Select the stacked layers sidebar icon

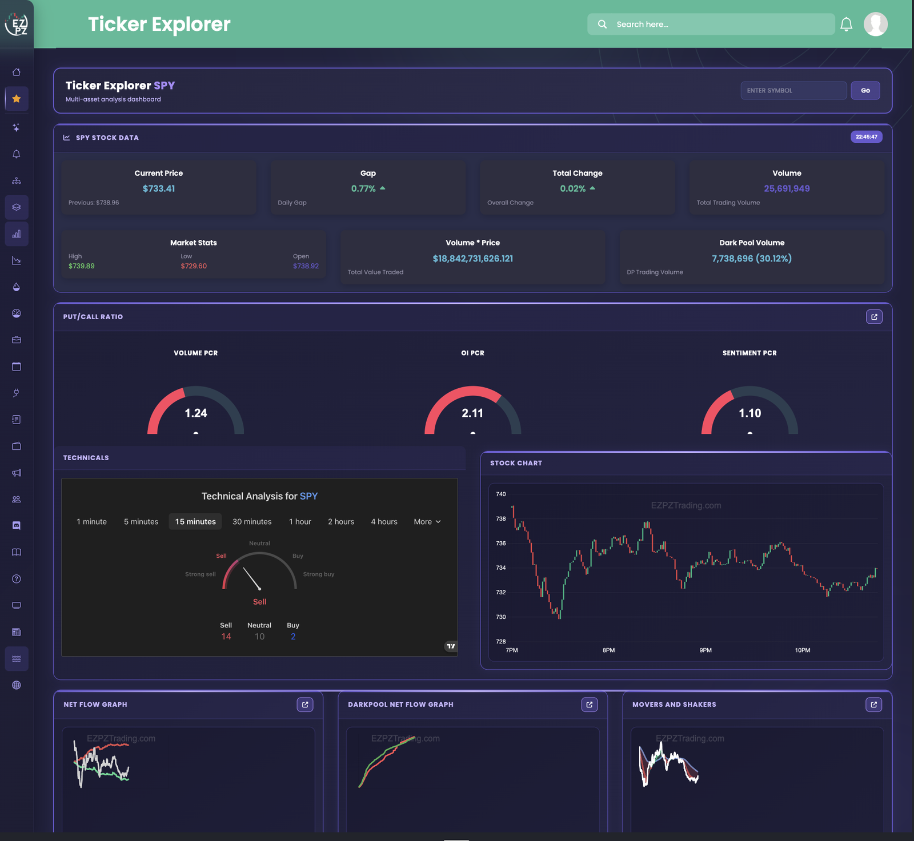click(x=17, y=207)
